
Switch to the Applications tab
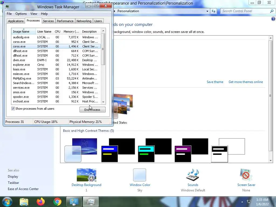pos(16,21)
